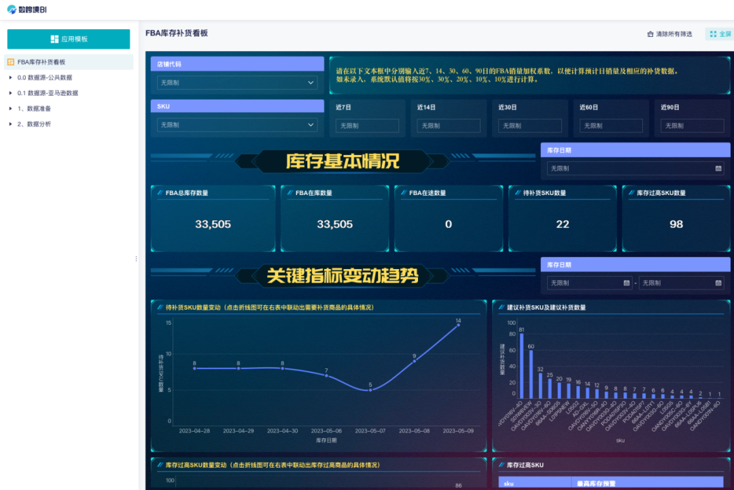
Task: Click 清除所有筛选 link
Action: 669,34
